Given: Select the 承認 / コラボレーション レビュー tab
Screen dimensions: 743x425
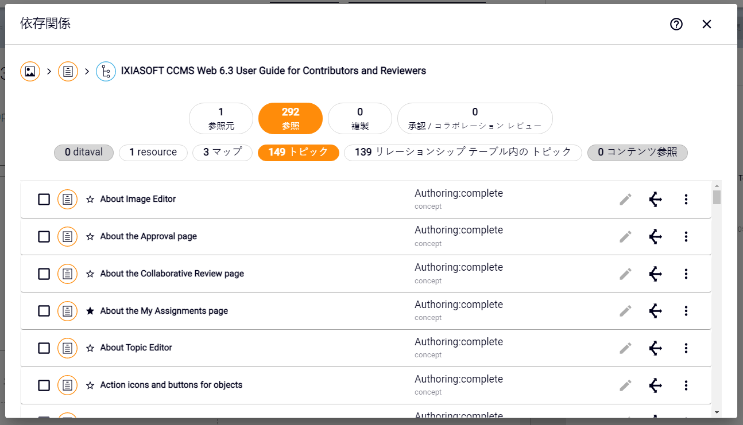Looking at the screenshot, I should (x=475, y=118).
